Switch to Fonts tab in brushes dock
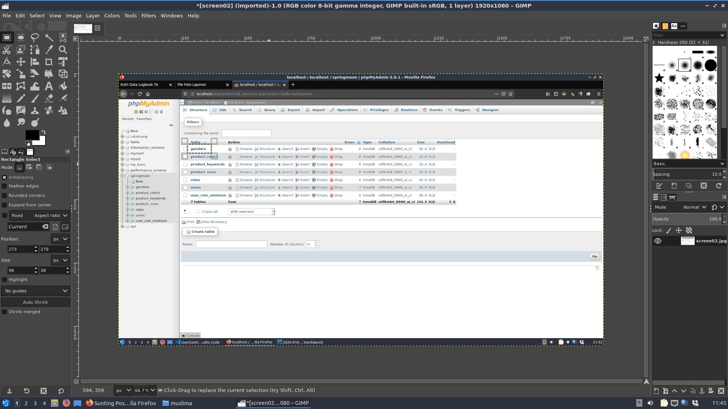This screenshot has height=409, width=728. [674, 26]
